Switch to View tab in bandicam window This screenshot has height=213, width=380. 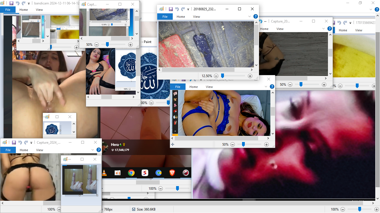pos(39,10)
